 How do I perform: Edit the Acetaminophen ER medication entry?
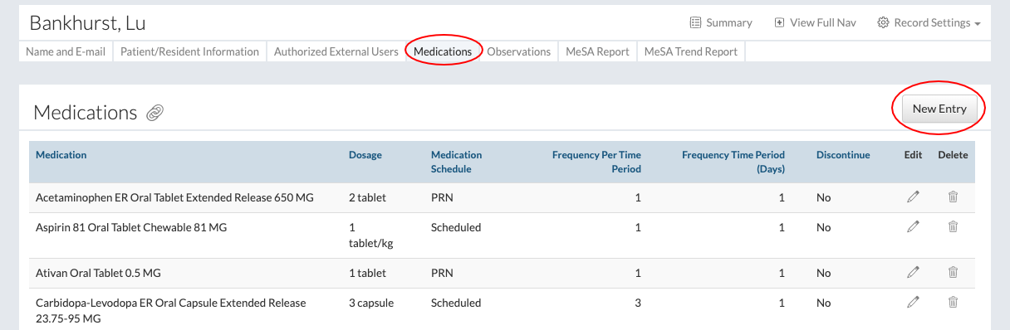click(913, 197)
